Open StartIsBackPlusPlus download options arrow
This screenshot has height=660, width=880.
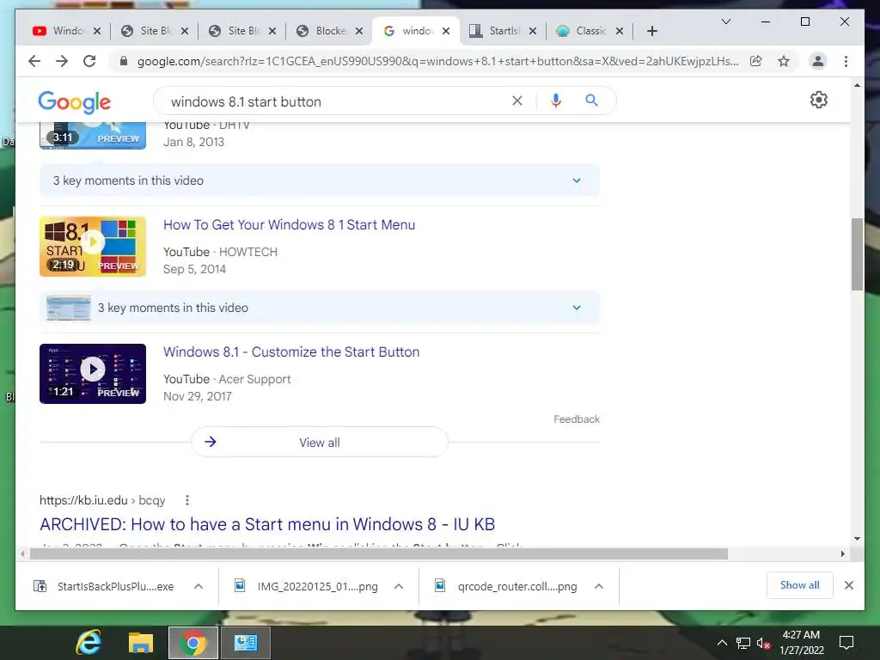point(199,586)
